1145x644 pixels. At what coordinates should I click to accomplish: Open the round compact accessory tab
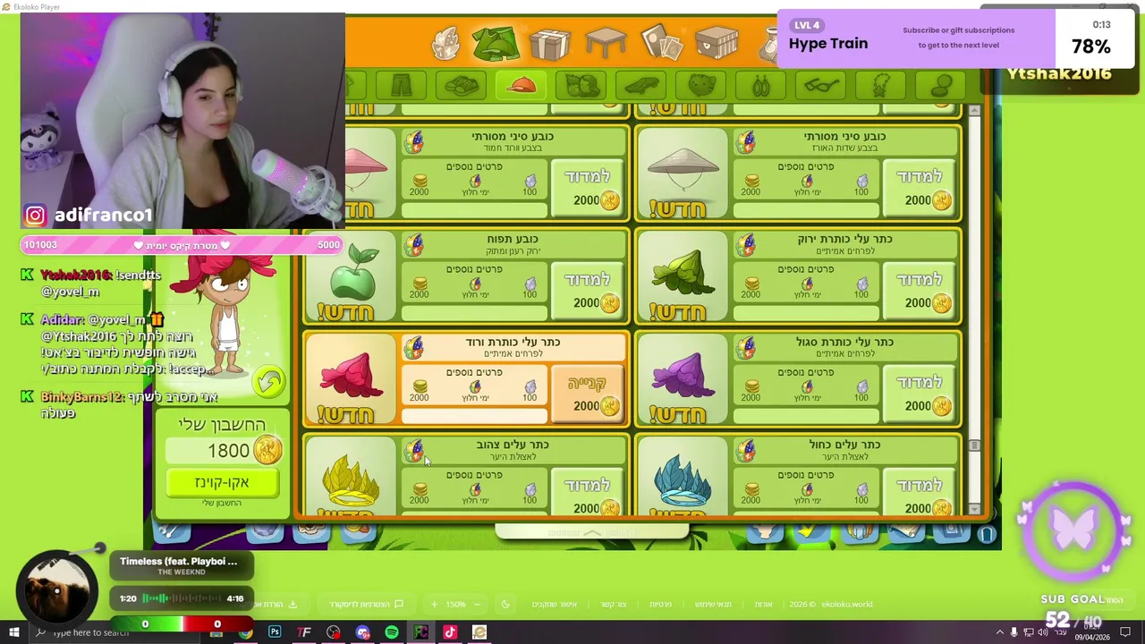click(941, 86)
